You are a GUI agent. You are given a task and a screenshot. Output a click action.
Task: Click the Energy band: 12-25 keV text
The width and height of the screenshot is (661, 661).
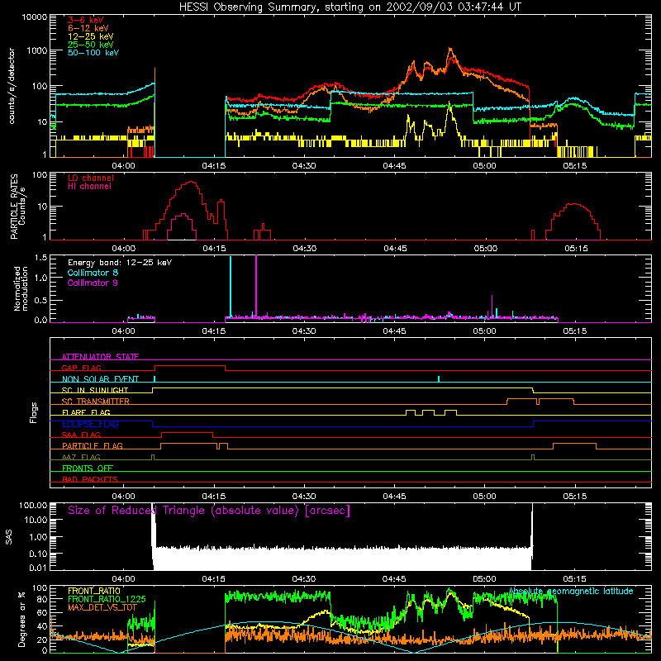(120, 263)
